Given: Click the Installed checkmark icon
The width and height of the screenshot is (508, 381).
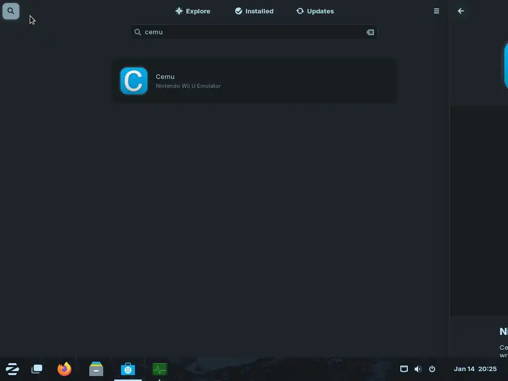Looking at the screenshot, I should coord(239,11).
